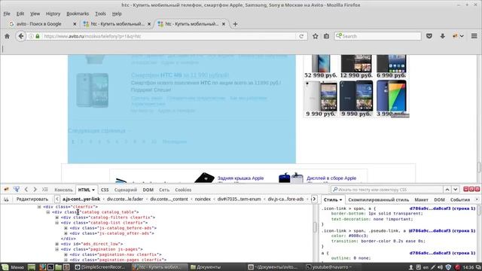Expand div "catalog-filters clearfix" node
The image size is (482, 271).
click(x=57, y=218)
